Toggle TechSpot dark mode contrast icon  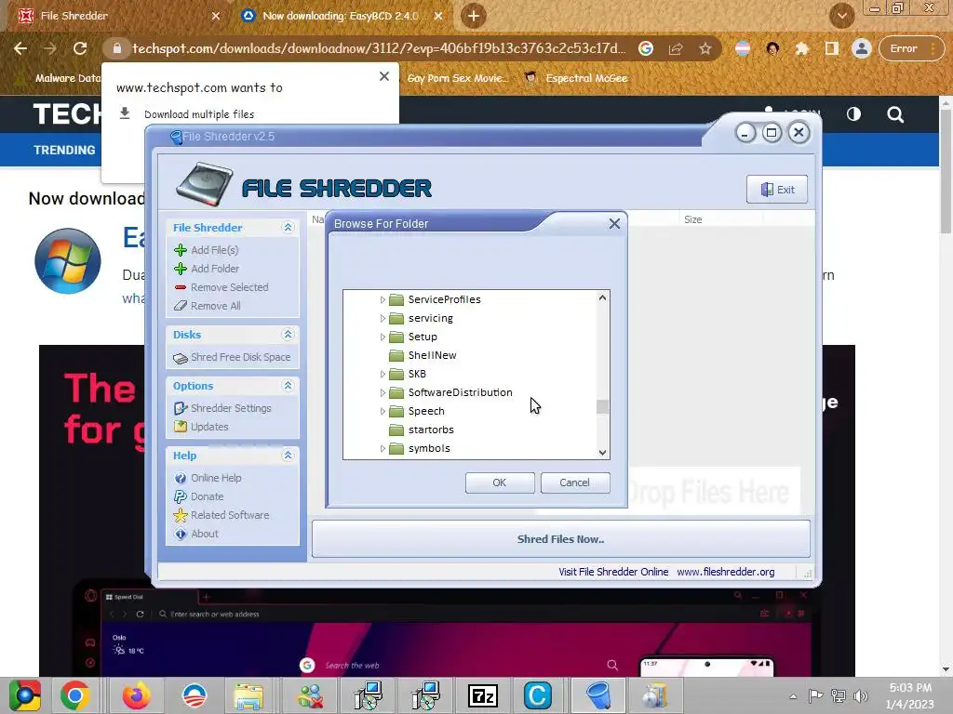pos(854,114)
